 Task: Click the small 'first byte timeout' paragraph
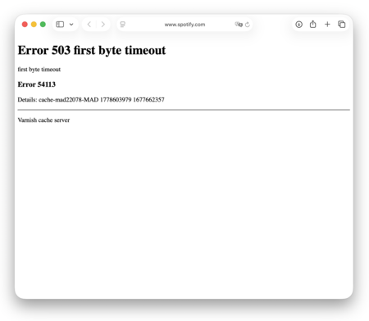click(39, 70)
